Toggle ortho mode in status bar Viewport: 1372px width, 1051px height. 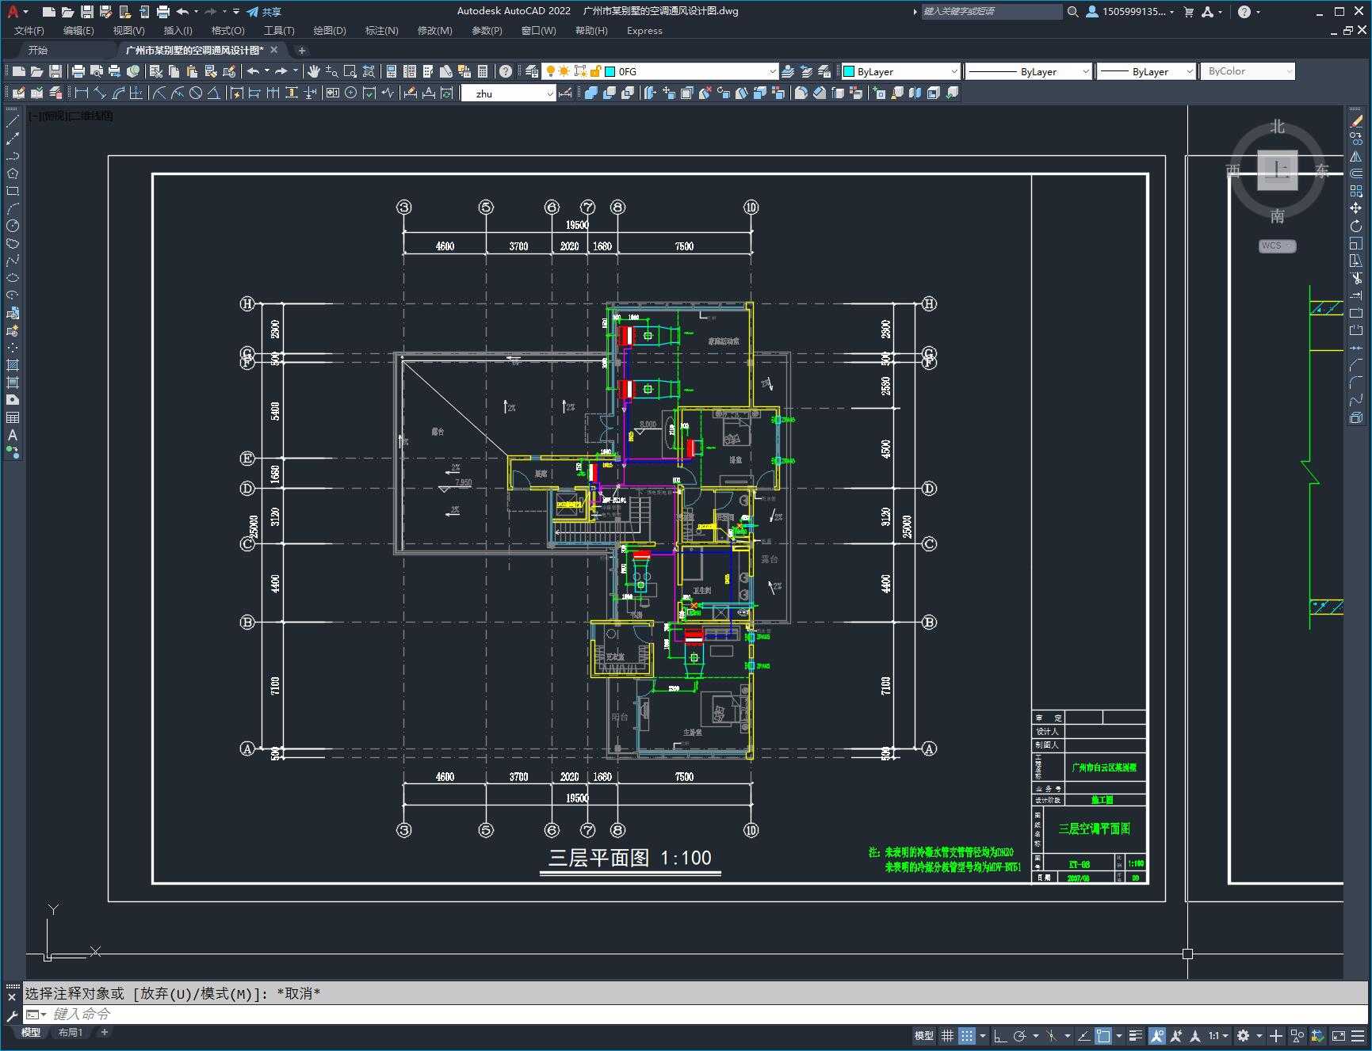tap(1000, 1035)
